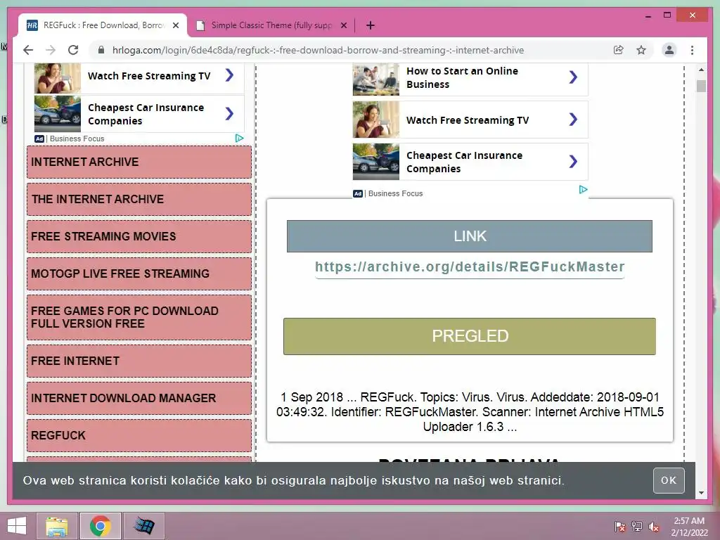Open right Watch Free Streaming TV arrow
Image resolution: width=720 pixels, height=540 pixels.
click(573, 120)
